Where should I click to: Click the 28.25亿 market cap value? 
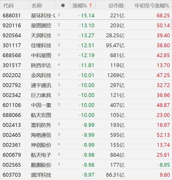[115, 35]
